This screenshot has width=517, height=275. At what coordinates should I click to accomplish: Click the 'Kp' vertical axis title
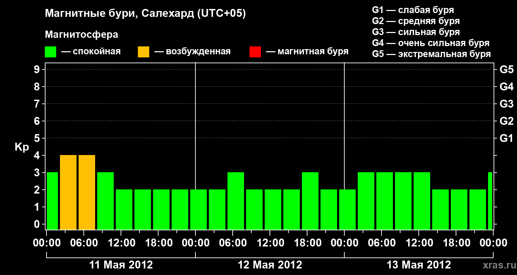click(22, 147)
